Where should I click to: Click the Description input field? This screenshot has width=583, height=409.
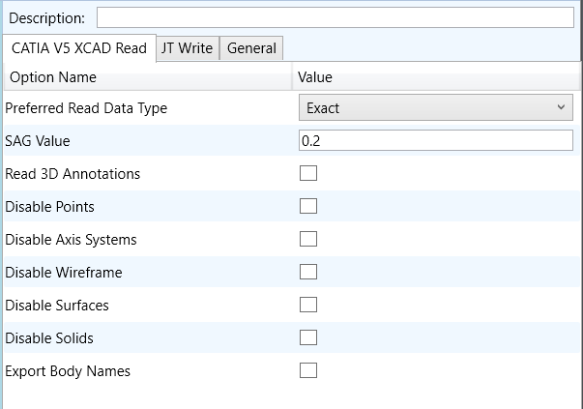pyautogui.click(x=335, y=17)
